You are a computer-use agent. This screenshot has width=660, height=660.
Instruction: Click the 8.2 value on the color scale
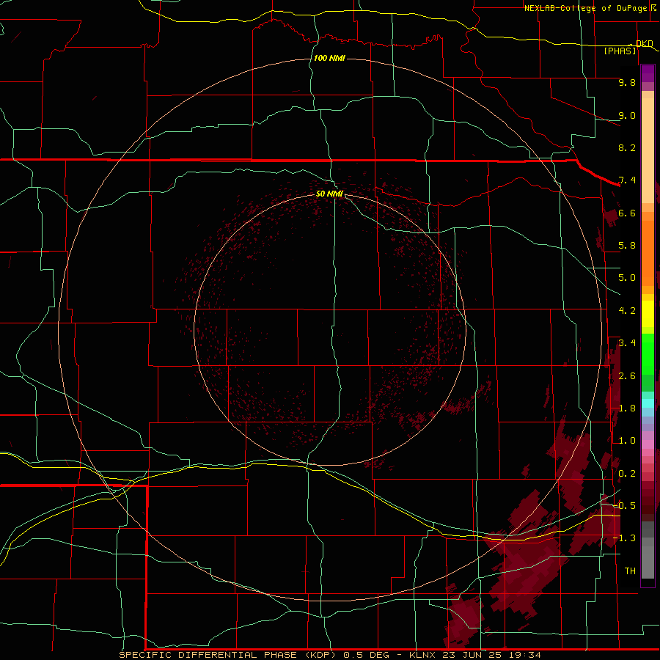627,147
